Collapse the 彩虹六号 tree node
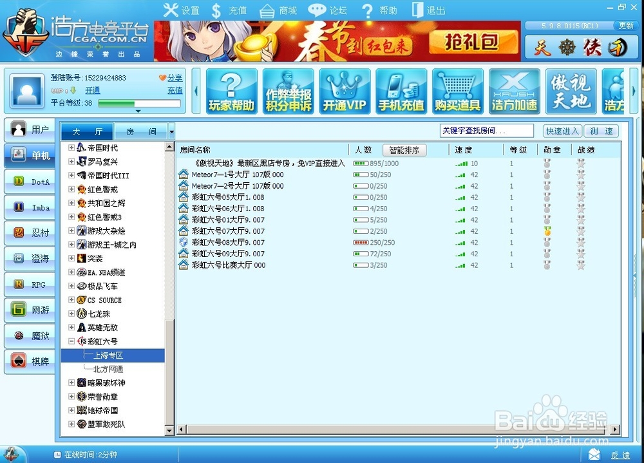644x463 pixels. (71, 341)
